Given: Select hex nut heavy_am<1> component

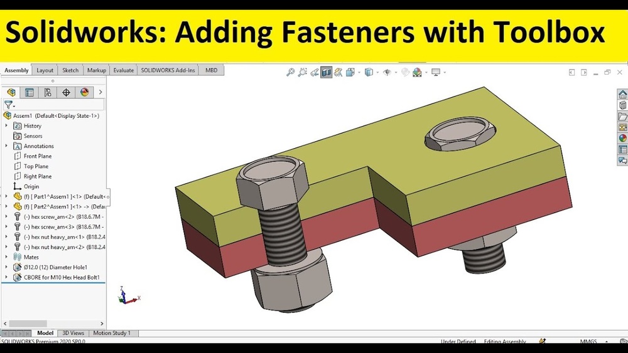Looking at the screenshot, I should tap(59, 236).
